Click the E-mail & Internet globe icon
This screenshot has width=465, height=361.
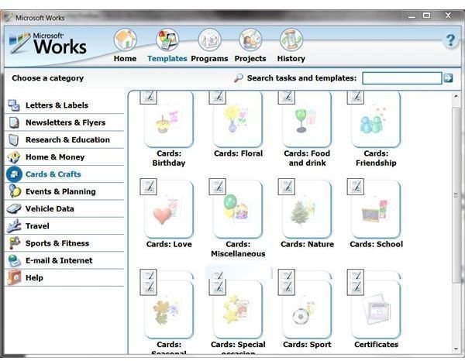click(14, 260)
